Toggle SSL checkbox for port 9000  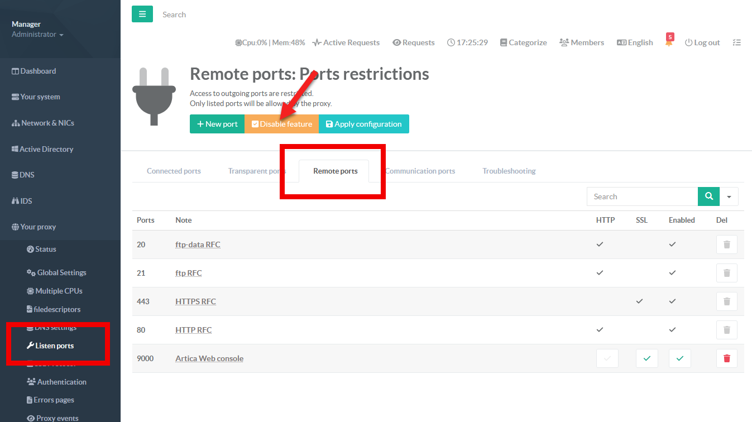tap(646, 358)
